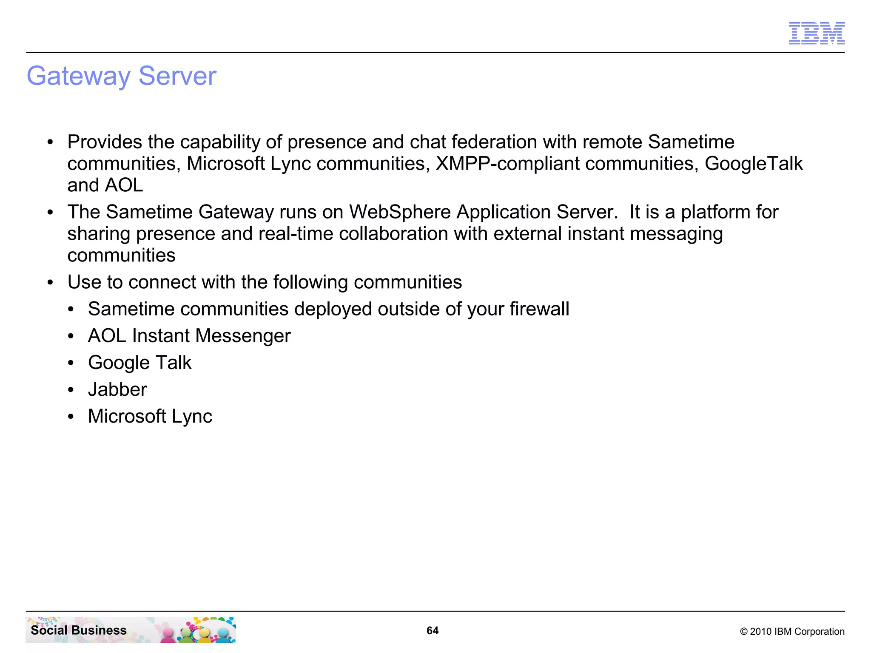Click the © 2010 IBM Corporation text
871x653 pixels.
pos(792,631)
